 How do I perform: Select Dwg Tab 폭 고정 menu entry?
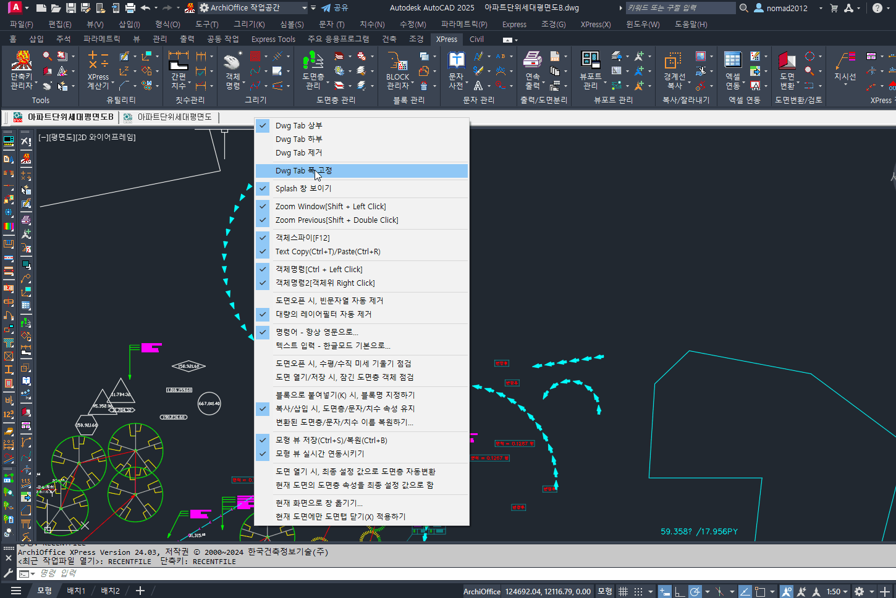(361, 170)
